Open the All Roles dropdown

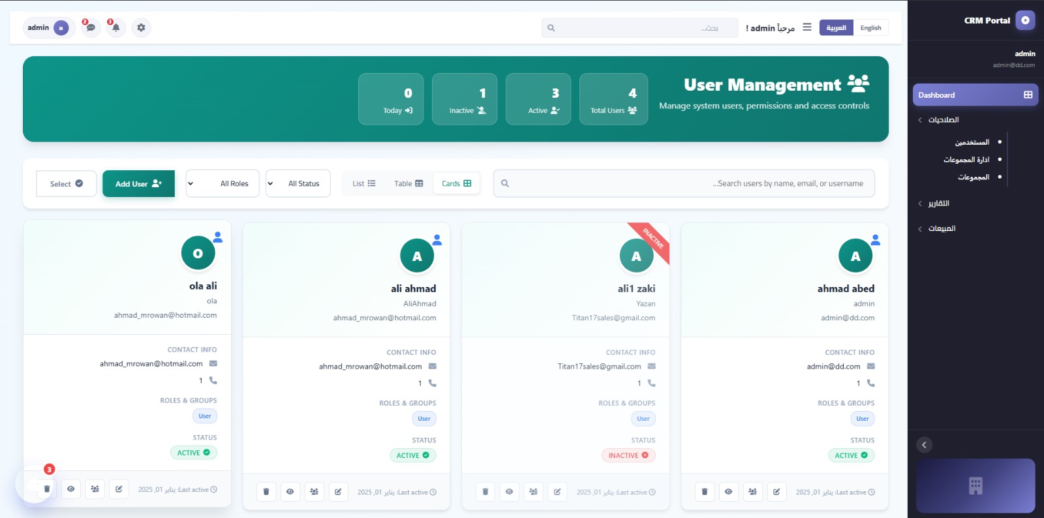[223, 184]
